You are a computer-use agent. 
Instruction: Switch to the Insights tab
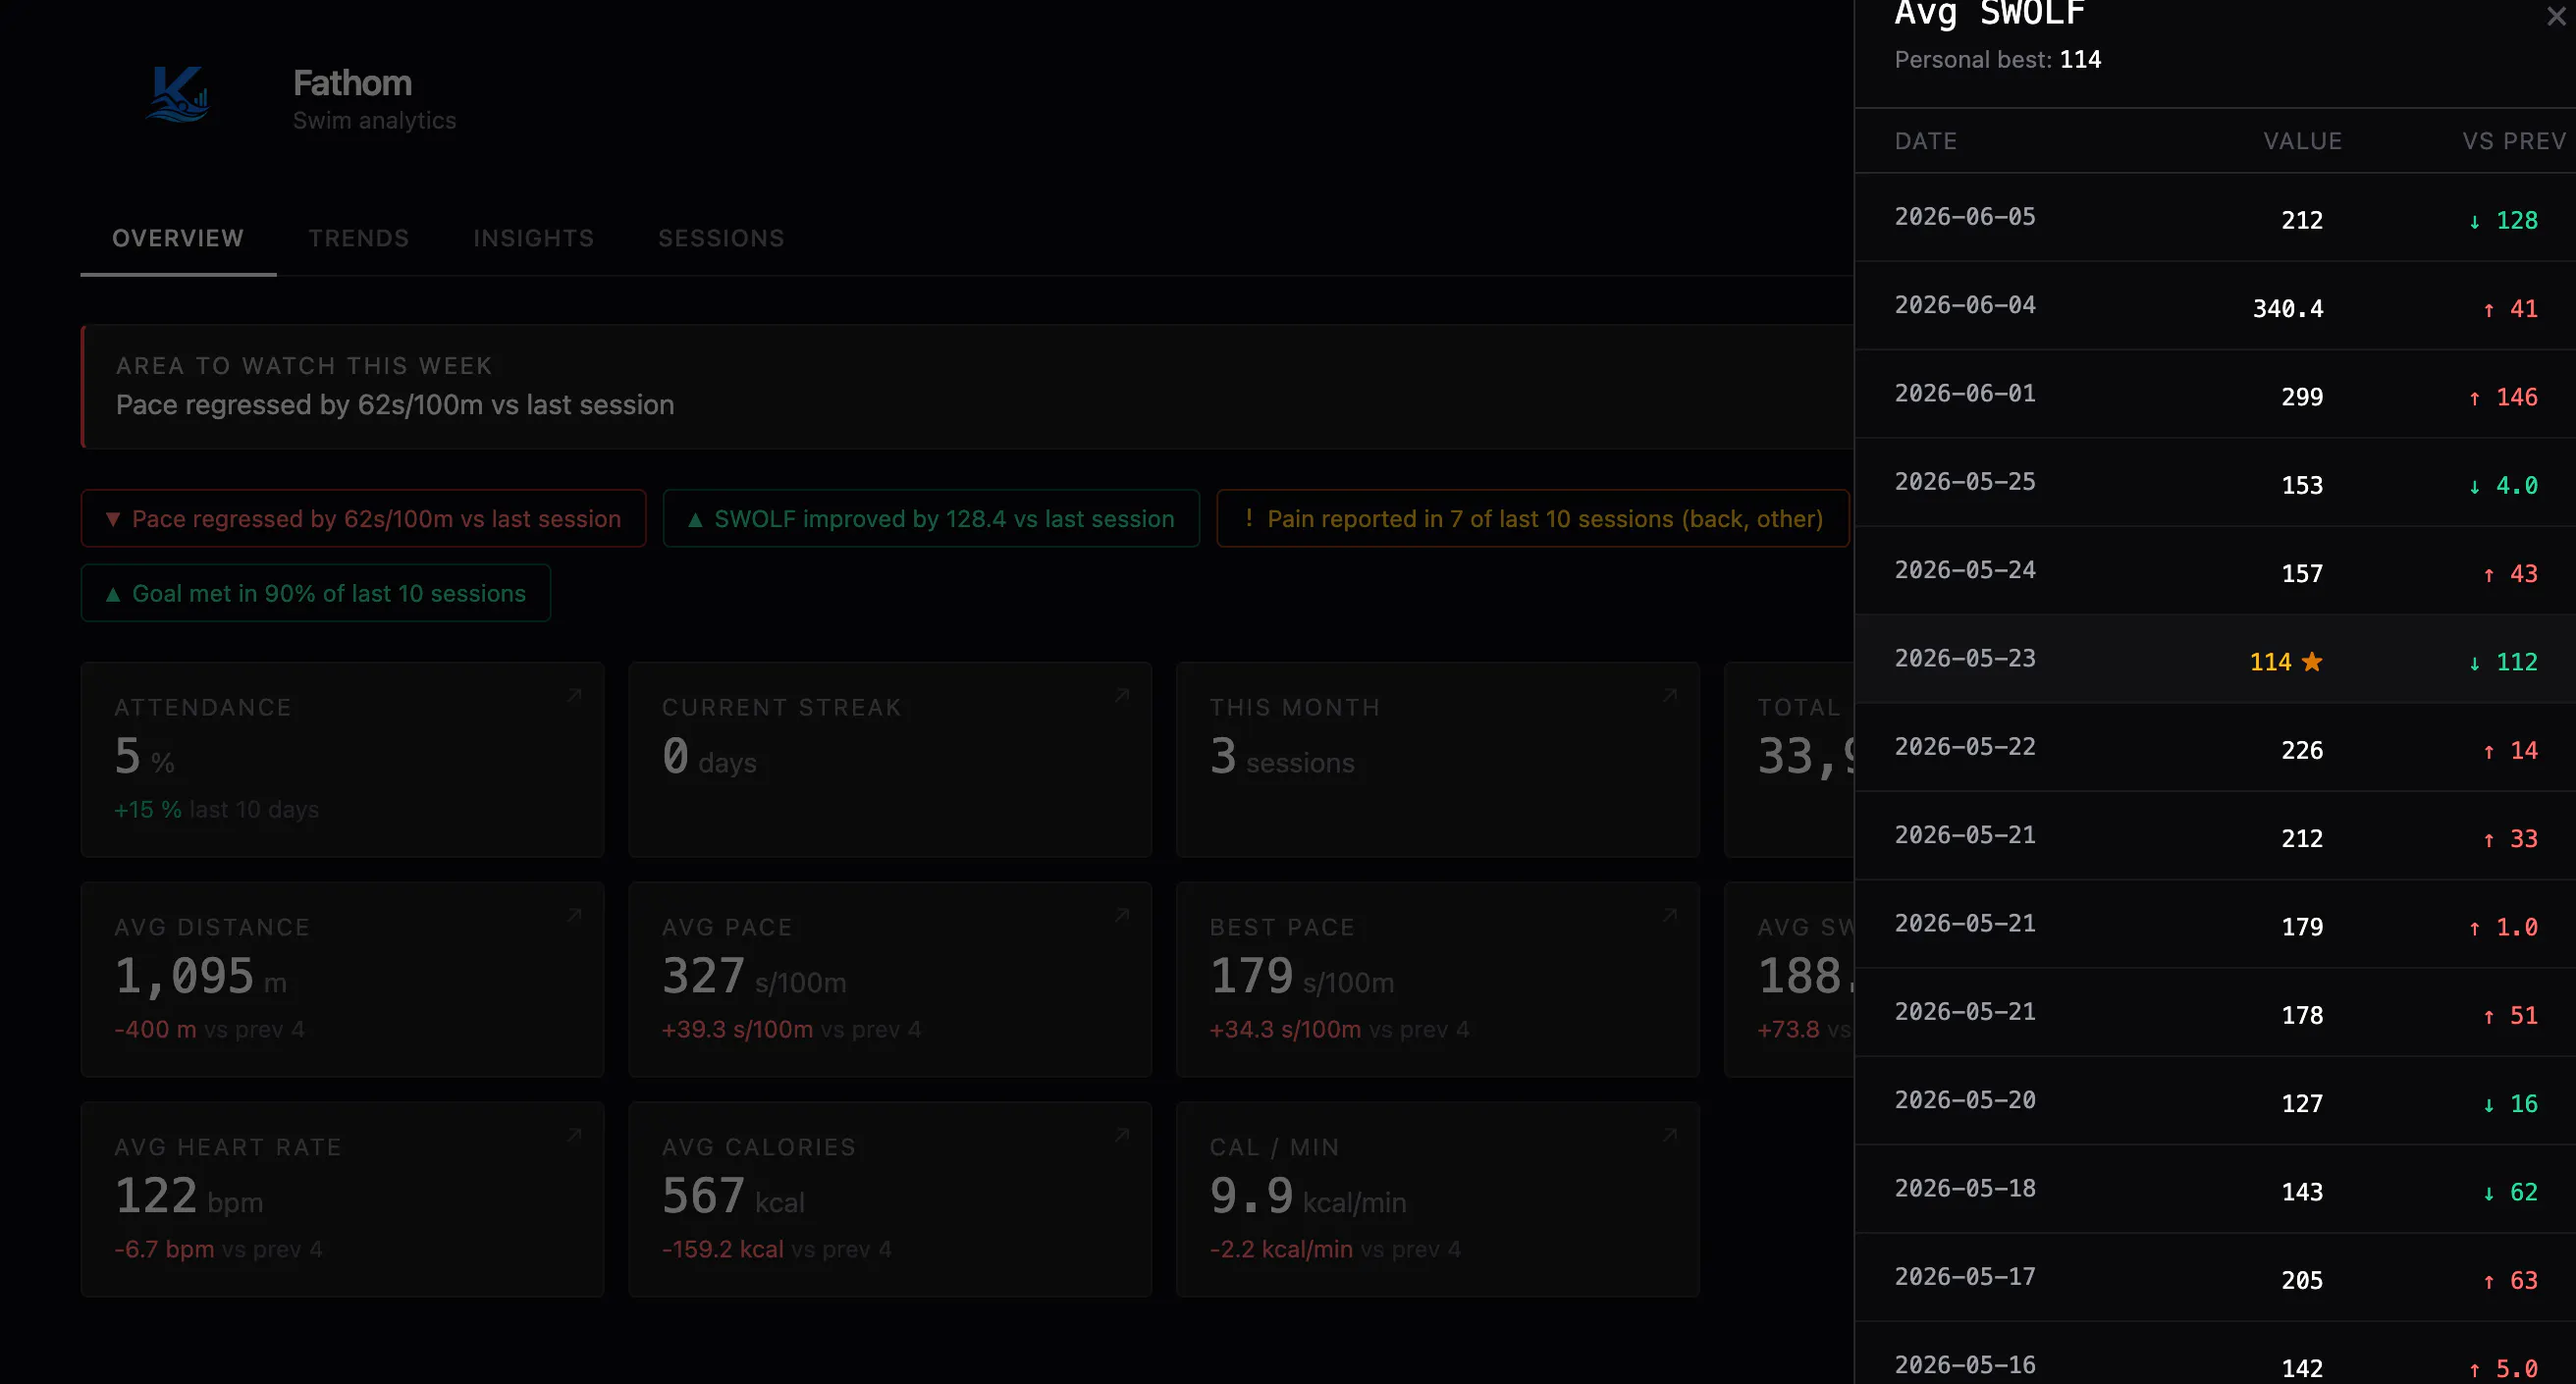[533, 238]
